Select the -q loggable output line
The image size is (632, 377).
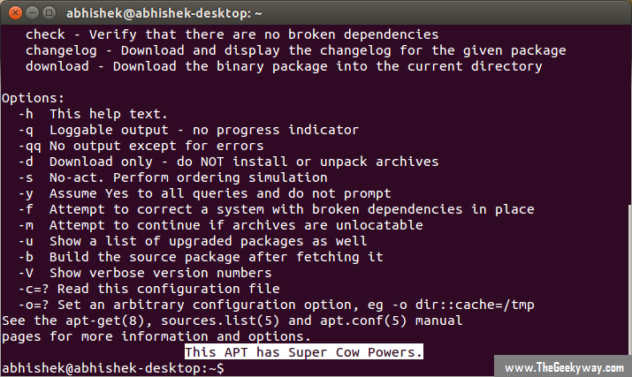click(x=187, y=130)
